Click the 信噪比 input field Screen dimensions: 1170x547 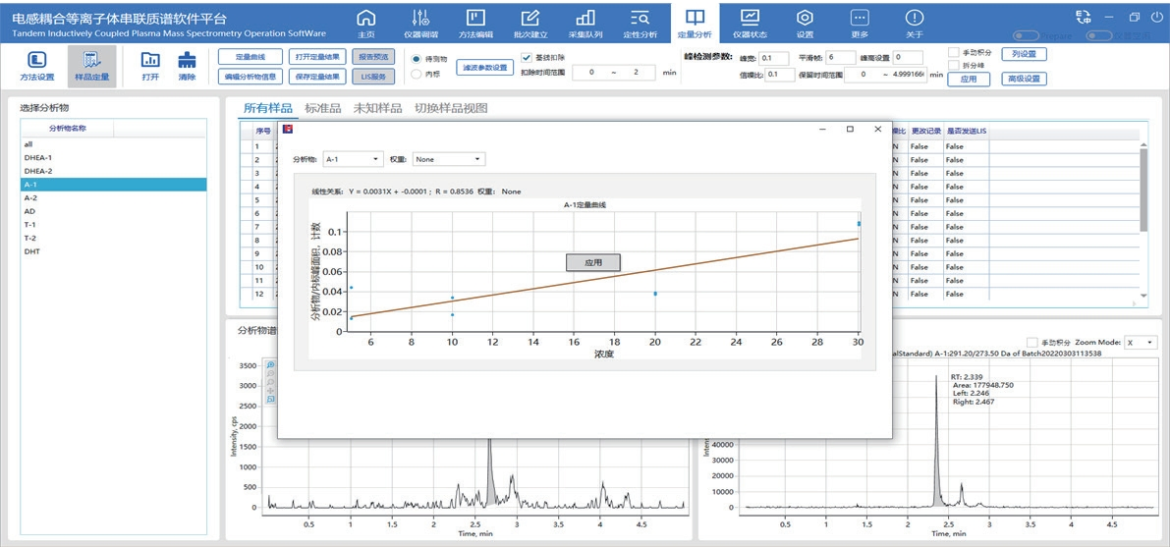tap(780, 75)
